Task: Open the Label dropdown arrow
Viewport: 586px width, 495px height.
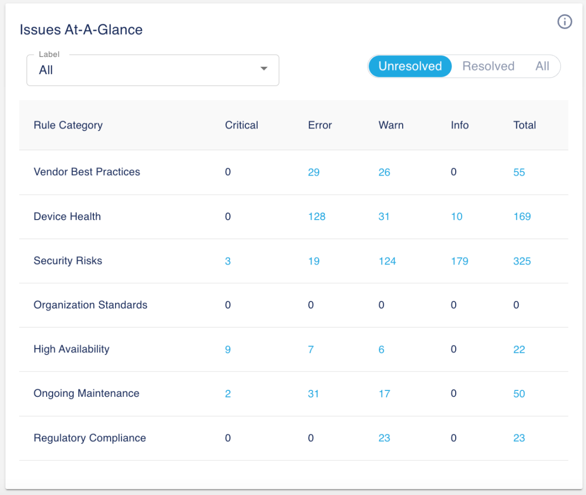Action: coord(264,69)
